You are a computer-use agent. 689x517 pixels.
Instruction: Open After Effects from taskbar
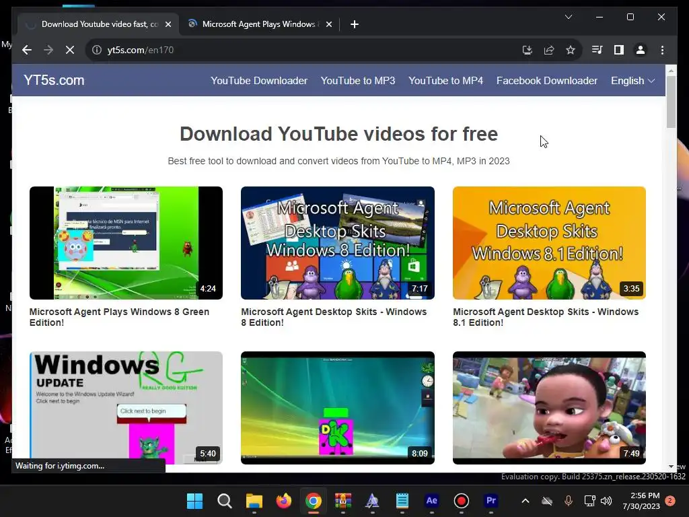[x=431, y=501]
